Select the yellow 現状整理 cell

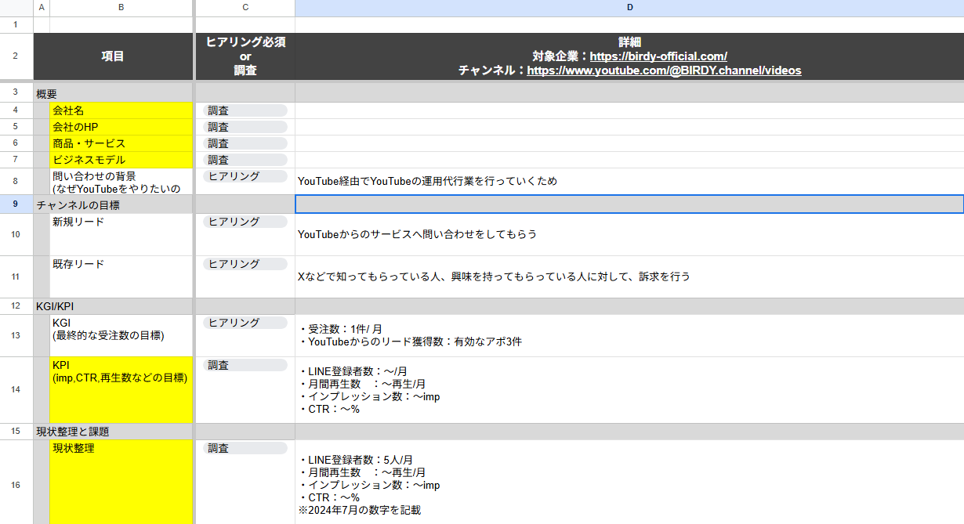click(121, 482)
